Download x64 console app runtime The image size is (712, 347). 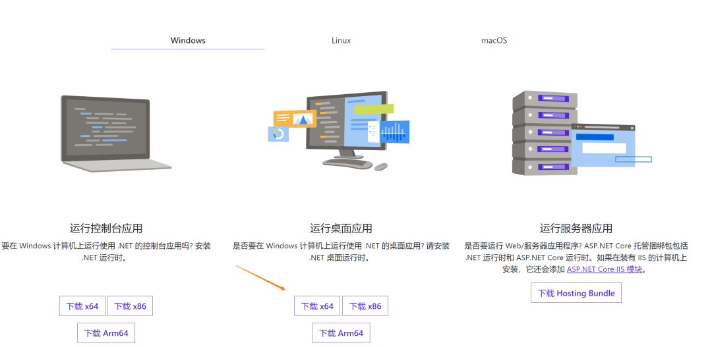tap(82, 306)
